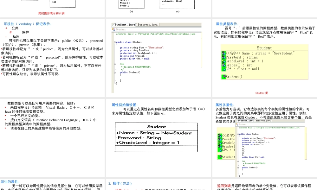
Task: Click the PassWord icon in the multiplicity class box
Action: click(x=219, y=139)
